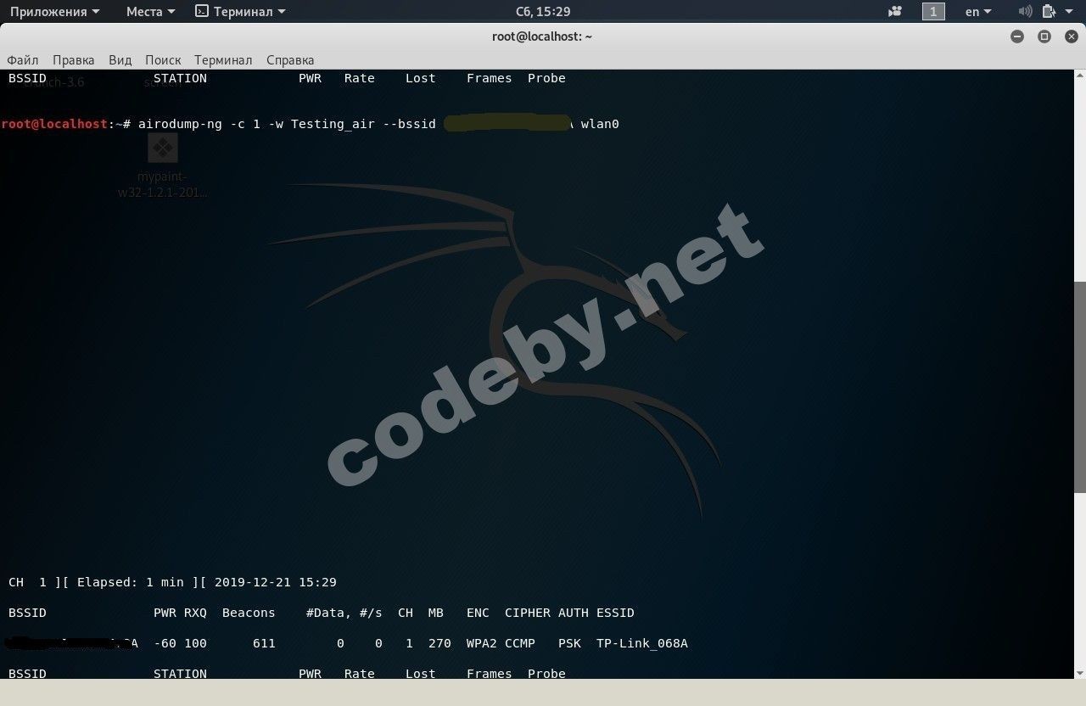Click the PSK auth value

click(x=569, y=643)
